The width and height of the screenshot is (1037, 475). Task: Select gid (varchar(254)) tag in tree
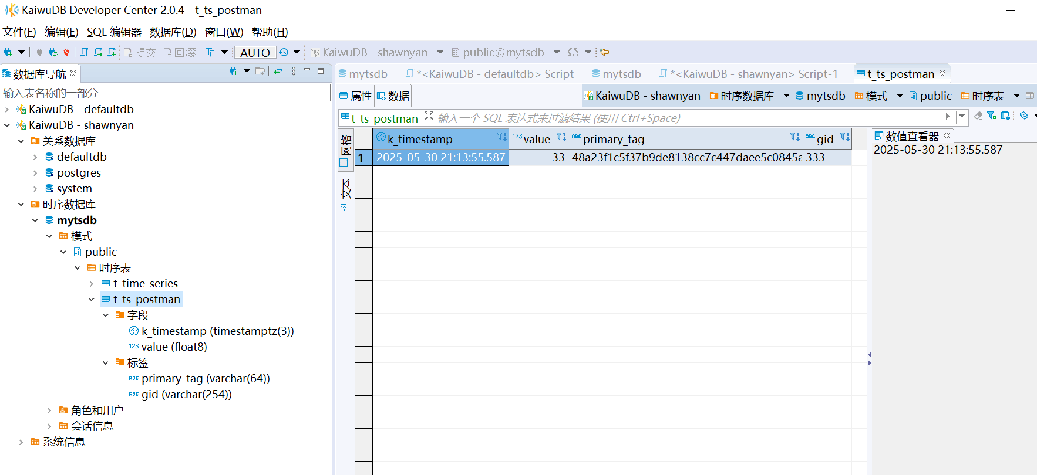click(x=186, y=394)
